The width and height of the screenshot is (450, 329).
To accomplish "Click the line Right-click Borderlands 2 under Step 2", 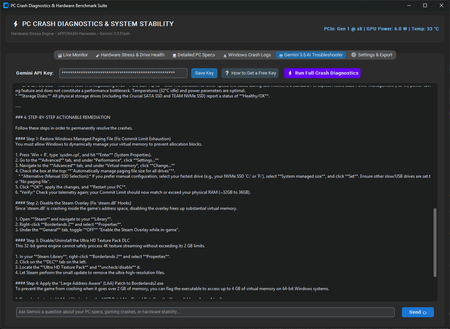I will click(x=68, y=224).
